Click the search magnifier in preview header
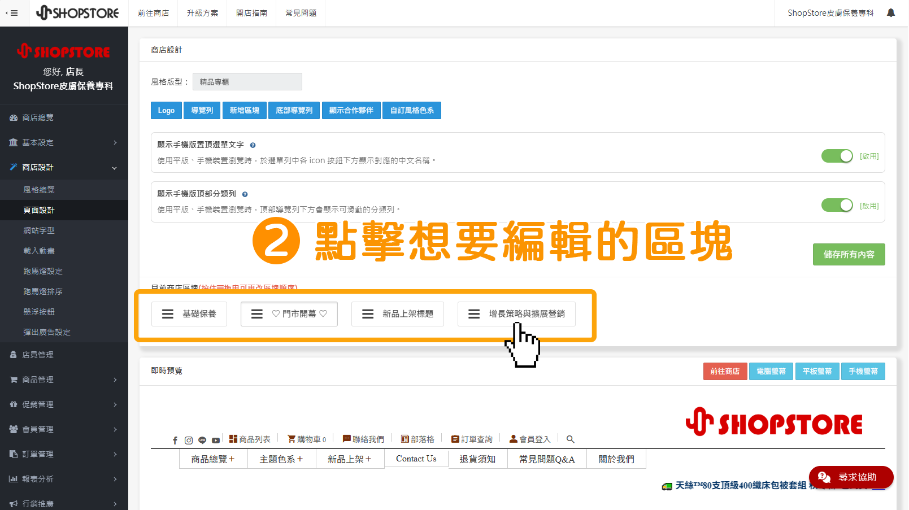The image size is (909, 510). tap(571, 439)
